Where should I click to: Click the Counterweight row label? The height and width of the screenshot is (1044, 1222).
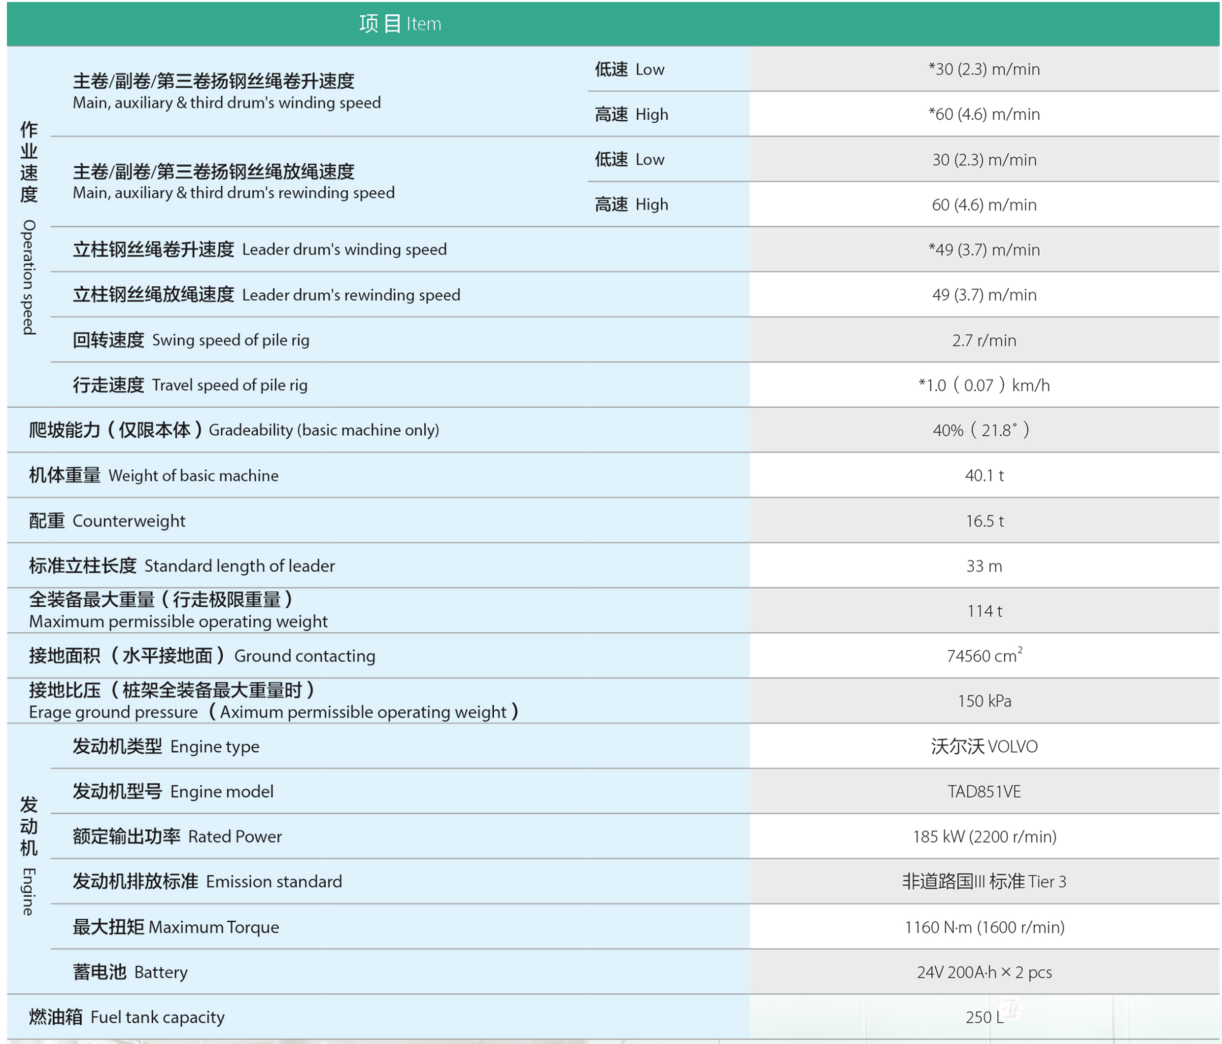pyautogui.click(x=107, y=521)
